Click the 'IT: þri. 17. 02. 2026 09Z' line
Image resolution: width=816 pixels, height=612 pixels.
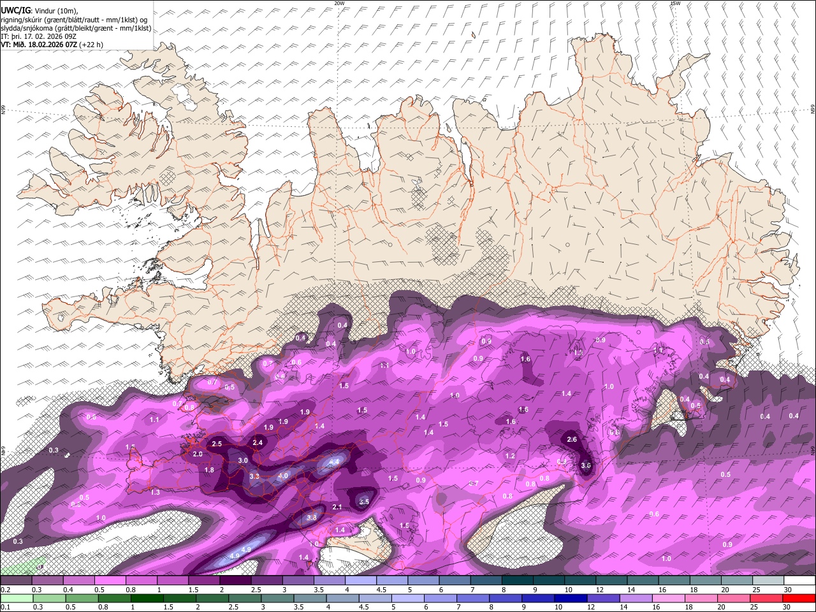click(x=39, y=36)
